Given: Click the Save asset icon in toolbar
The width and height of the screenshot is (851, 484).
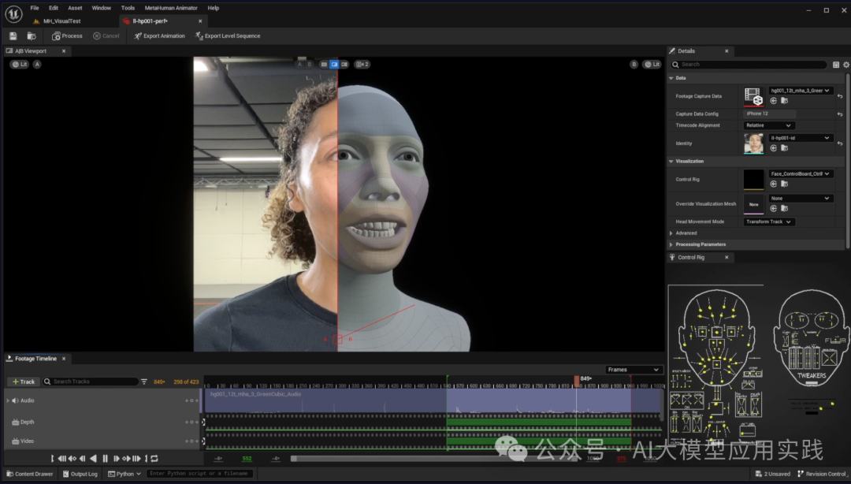Looking at the screenshot, I should pyautogui.click(x=13, y=35).
